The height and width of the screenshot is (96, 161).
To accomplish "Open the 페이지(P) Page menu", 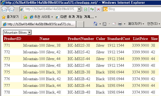I will [136, 24].
